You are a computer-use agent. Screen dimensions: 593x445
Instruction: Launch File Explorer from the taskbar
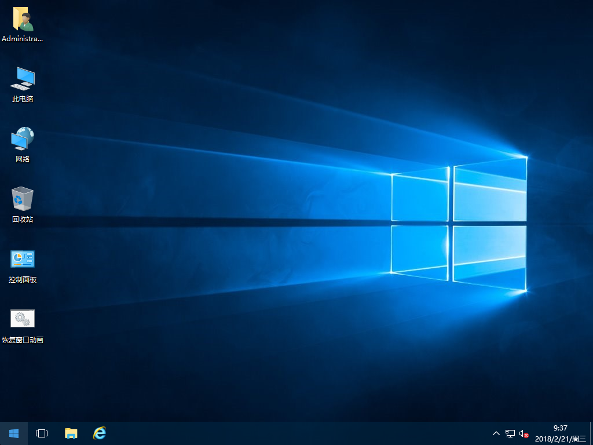point(70,433)
